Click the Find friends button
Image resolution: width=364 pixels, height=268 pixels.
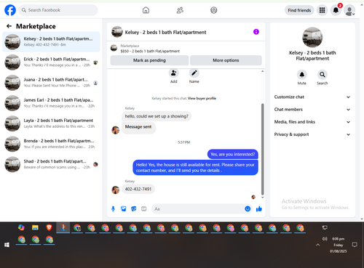tap(299, 10)
